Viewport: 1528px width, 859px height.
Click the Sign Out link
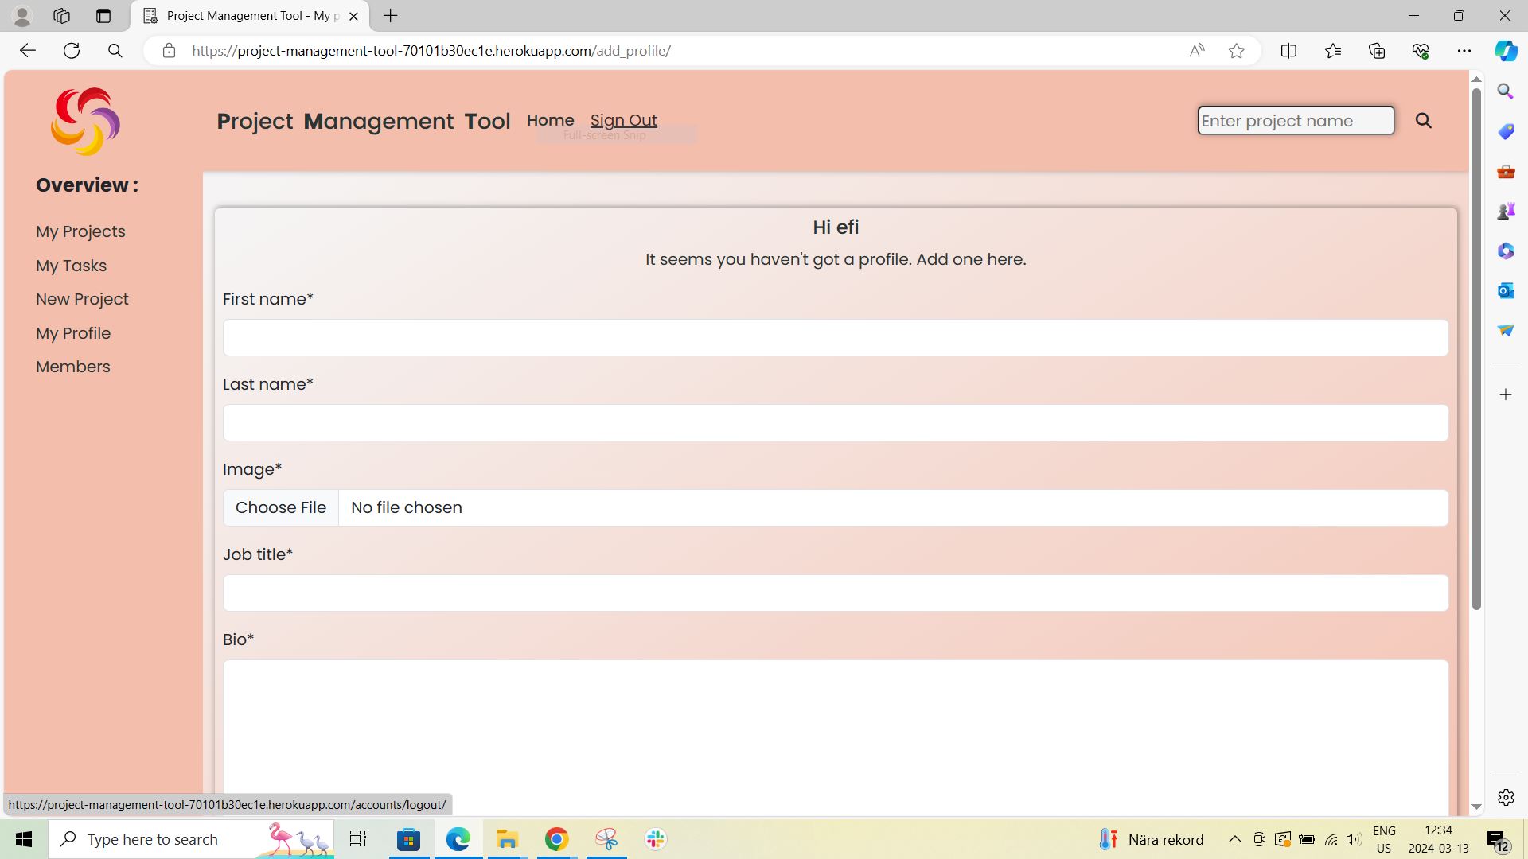(623, 120)
